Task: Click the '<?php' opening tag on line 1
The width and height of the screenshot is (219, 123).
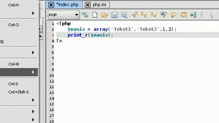Action: tap(64, 24)
